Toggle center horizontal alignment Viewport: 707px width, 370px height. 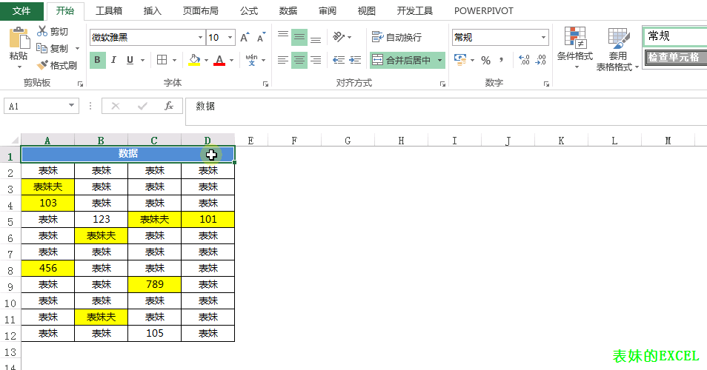pyautogui.click(x=299, y=60)
